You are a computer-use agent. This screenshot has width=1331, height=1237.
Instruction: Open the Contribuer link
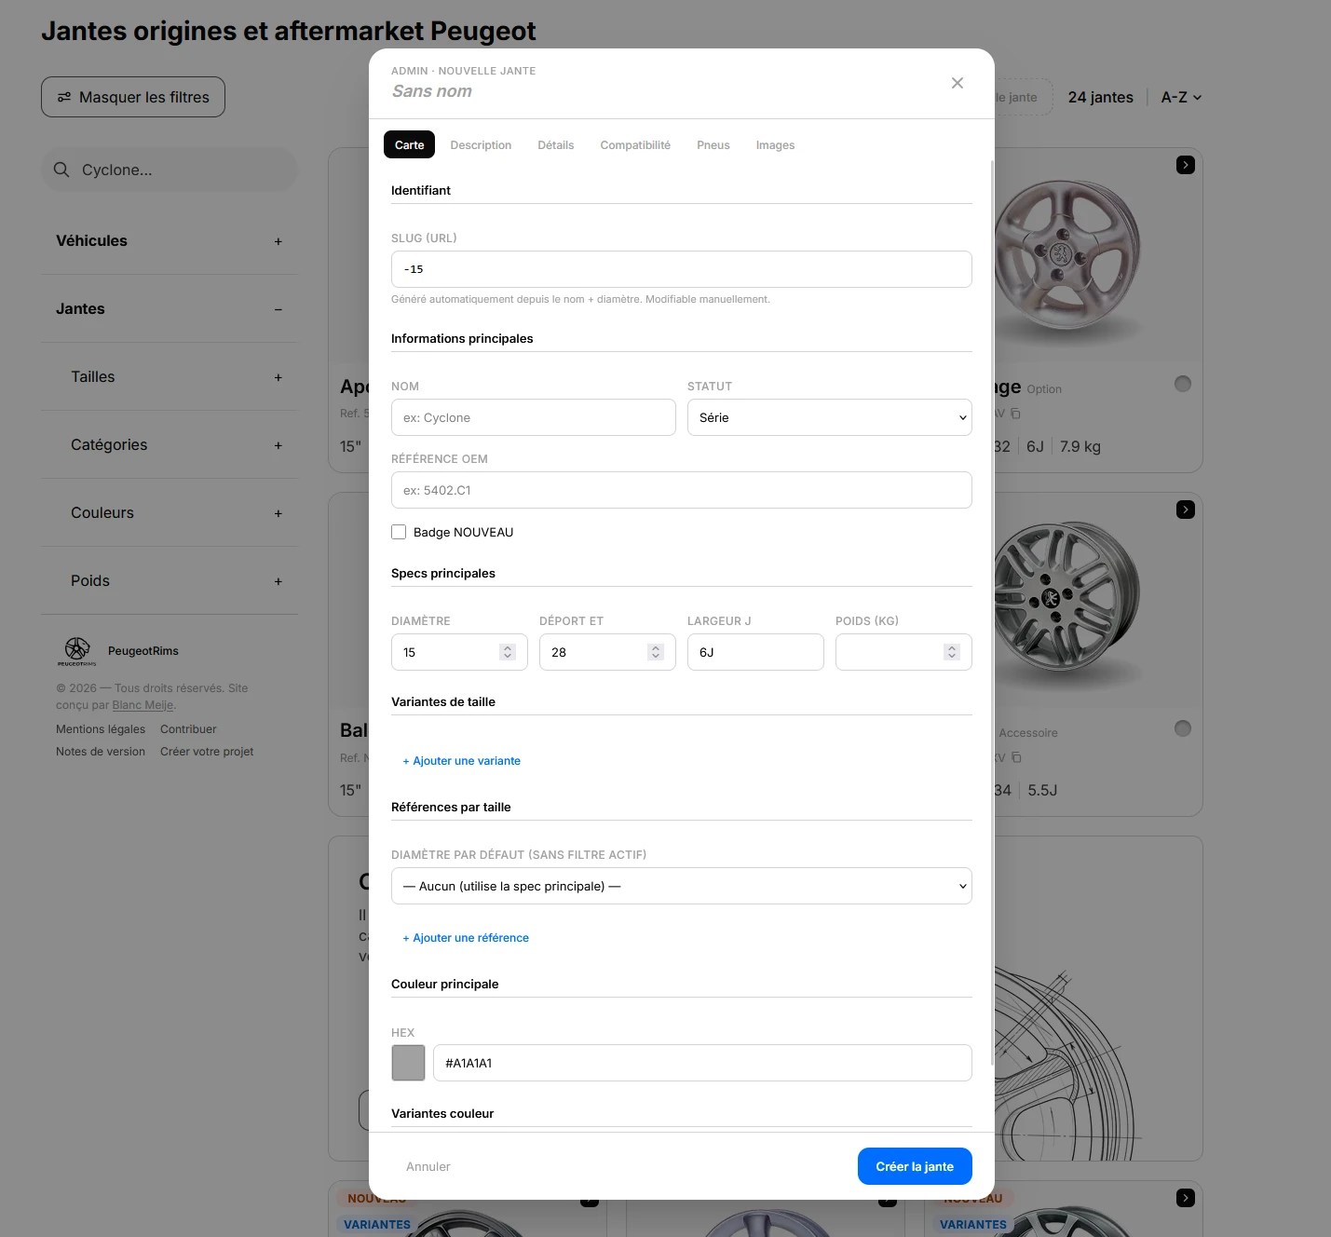point(188,729)
